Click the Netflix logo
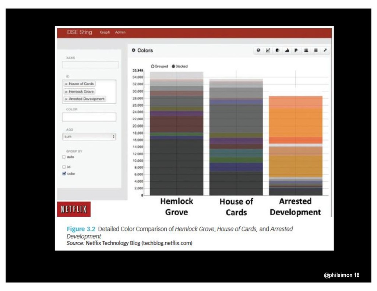The image size is (377, 291). pos(74,209)
